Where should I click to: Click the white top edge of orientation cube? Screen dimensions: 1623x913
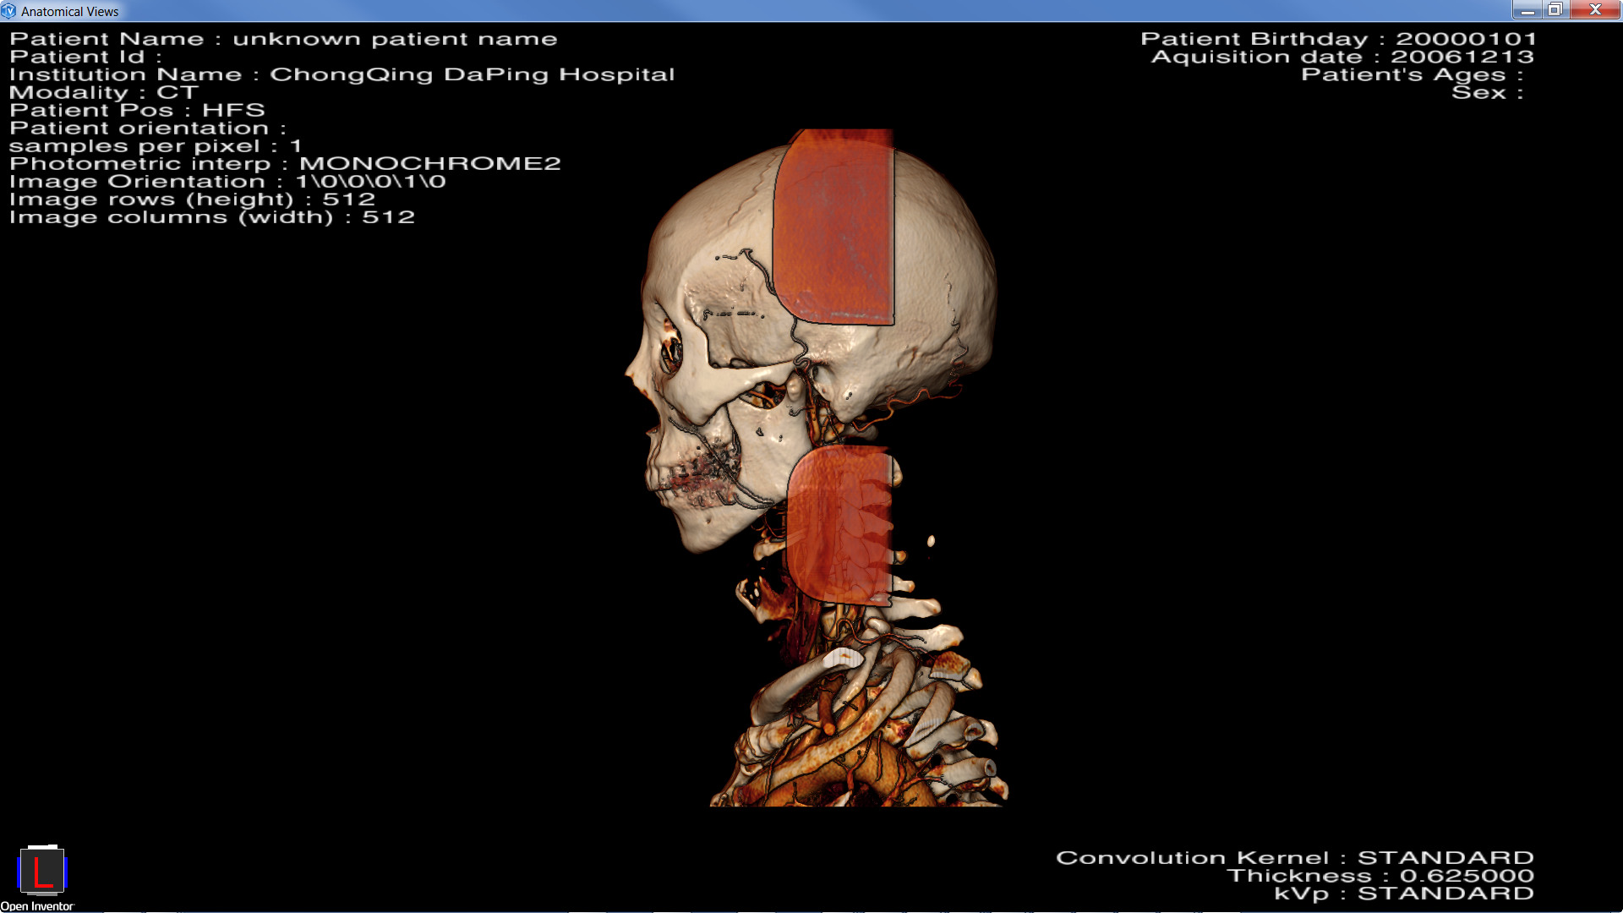click(42, 847)
